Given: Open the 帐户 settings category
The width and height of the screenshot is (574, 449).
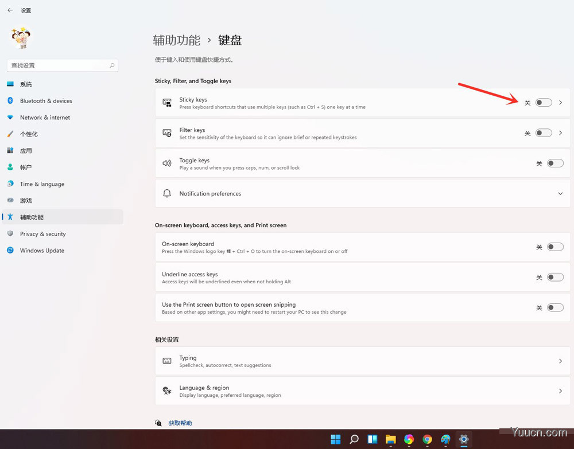Looking at the screenshot, I should click(x=63, y=167).
